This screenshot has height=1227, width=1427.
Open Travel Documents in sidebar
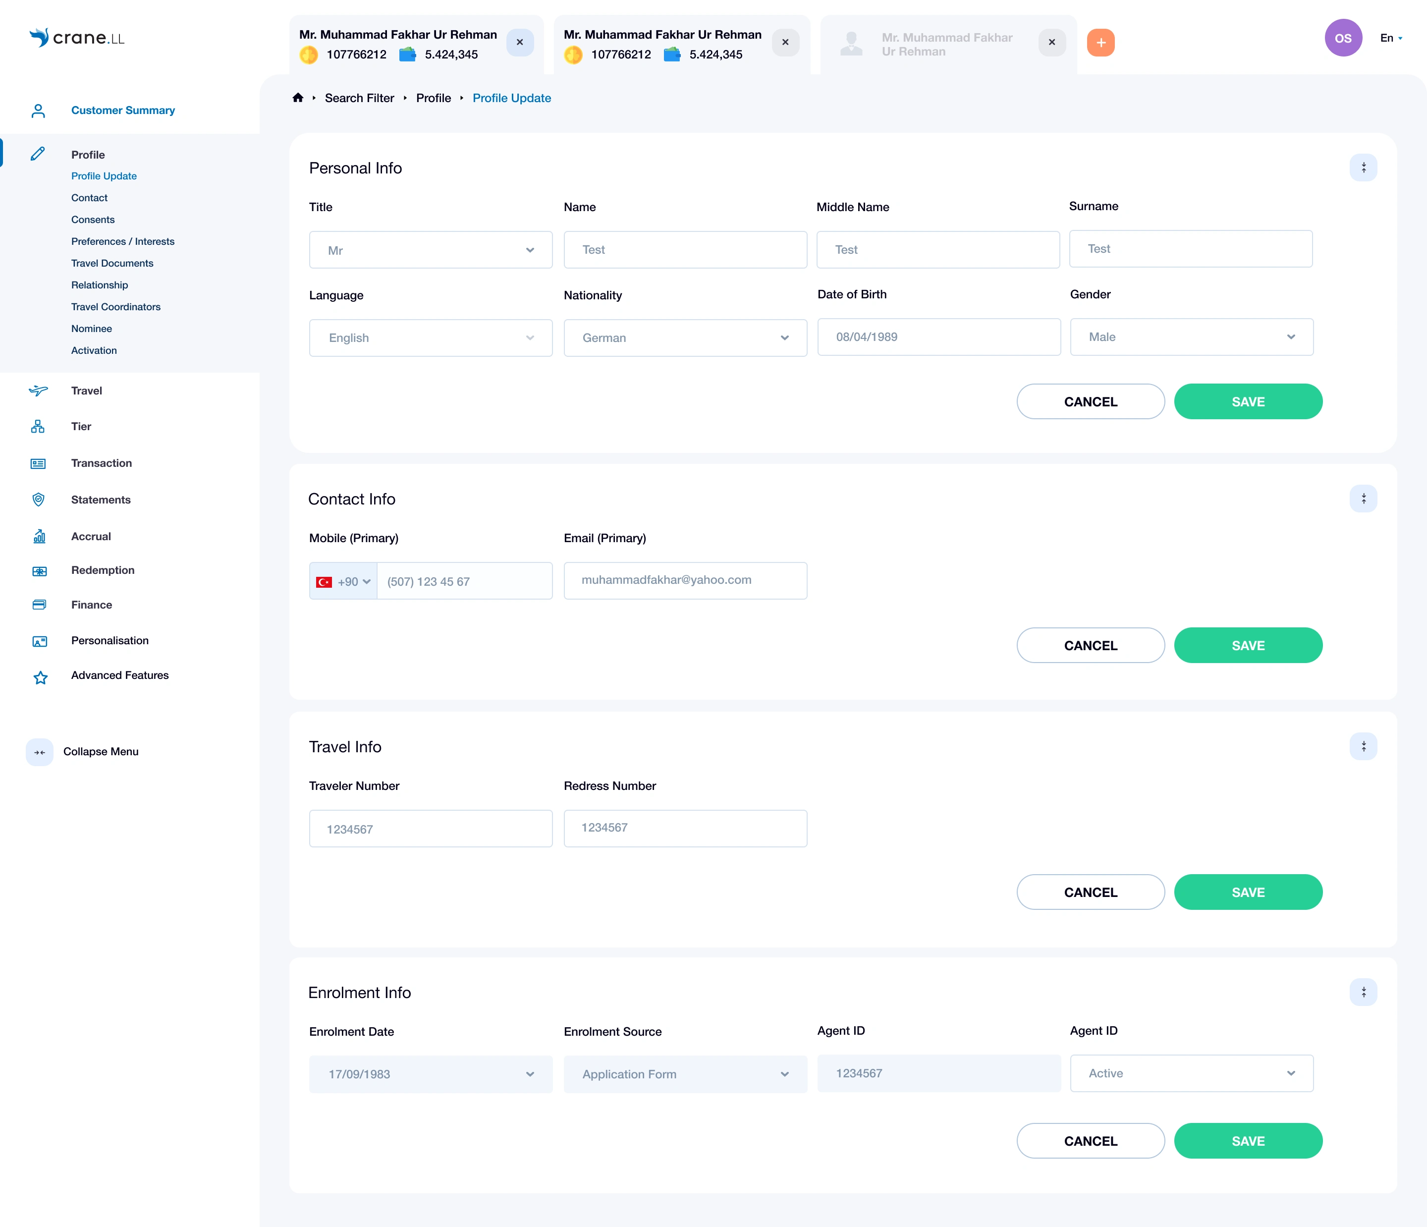click(112, 263)
